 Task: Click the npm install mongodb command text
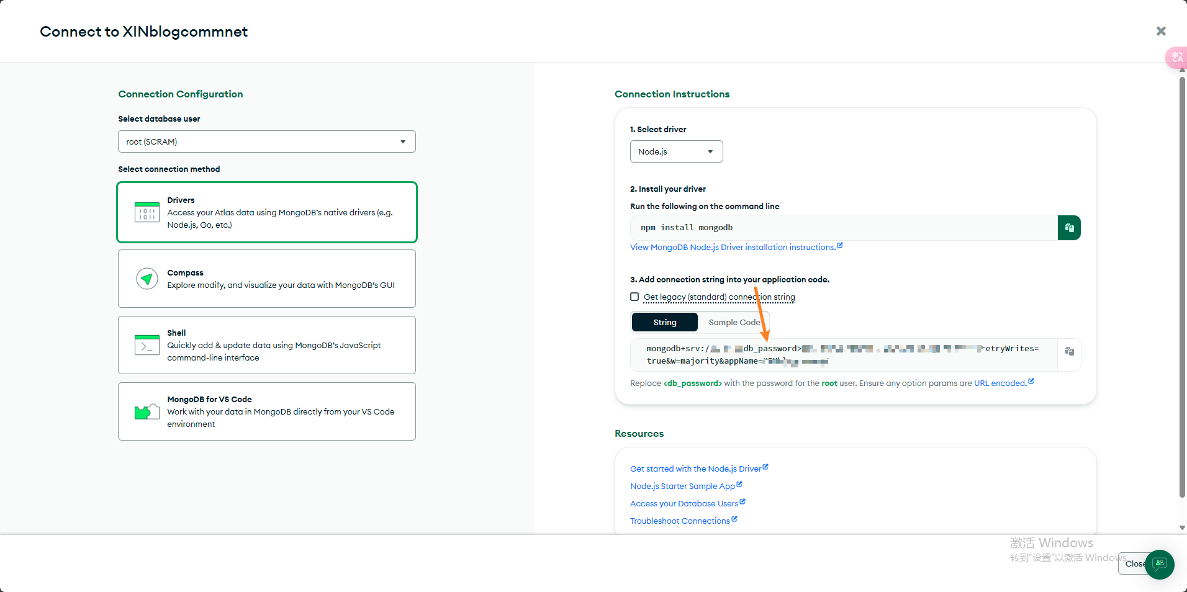tap(687, 228)
